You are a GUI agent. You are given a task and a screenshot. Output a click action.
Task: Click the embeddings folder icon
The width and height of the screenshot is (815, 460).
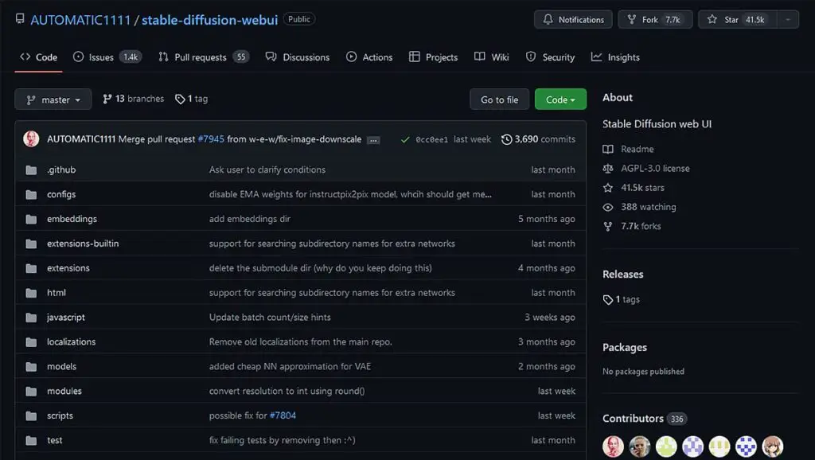pos(31,220)
